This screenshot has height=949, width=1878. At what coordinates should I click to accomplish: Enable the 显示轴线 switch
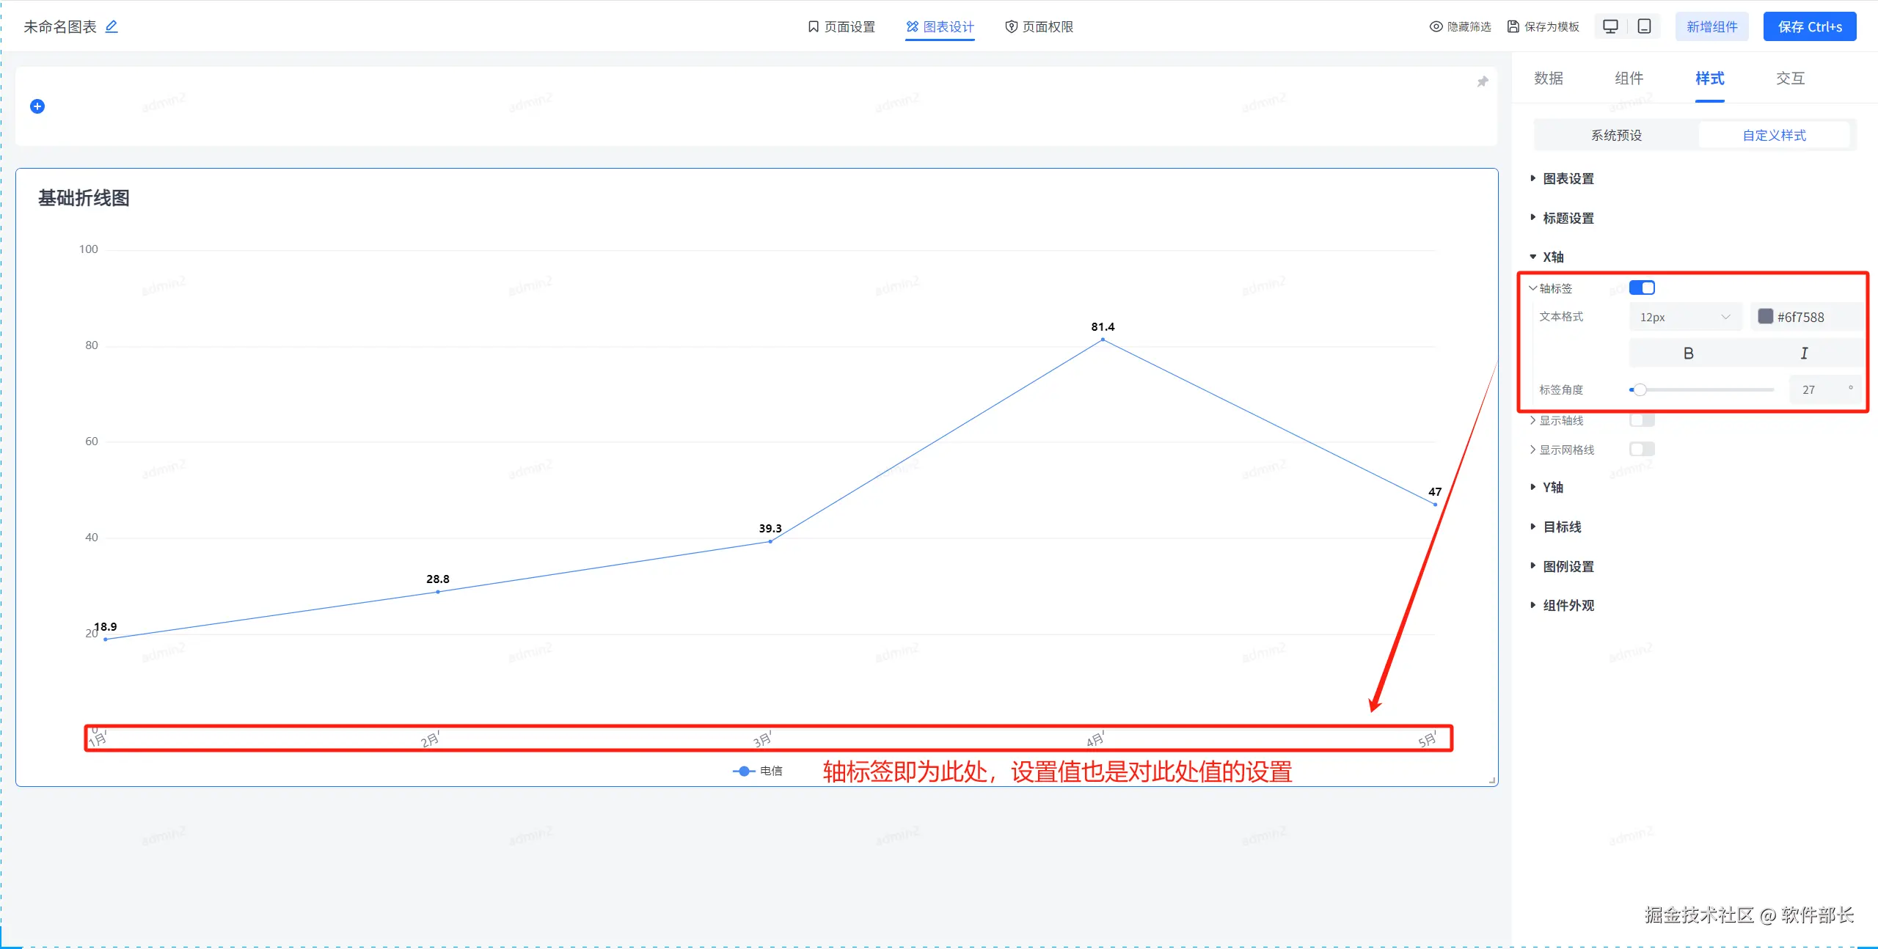1642,420
